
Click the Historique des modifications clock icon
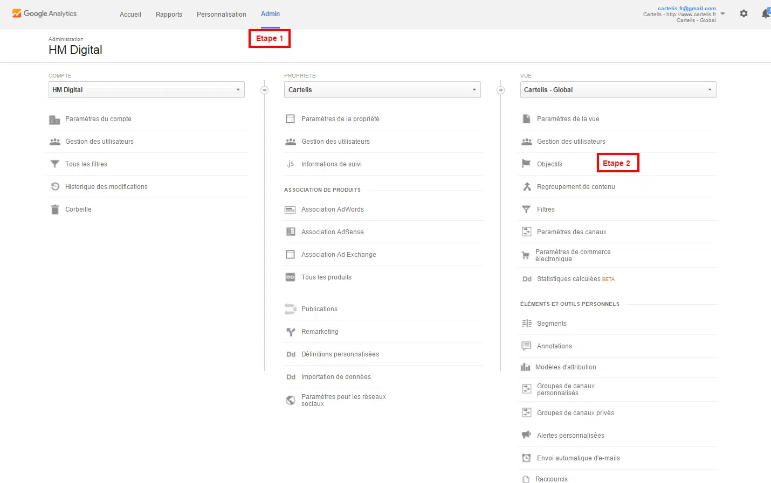54,187
